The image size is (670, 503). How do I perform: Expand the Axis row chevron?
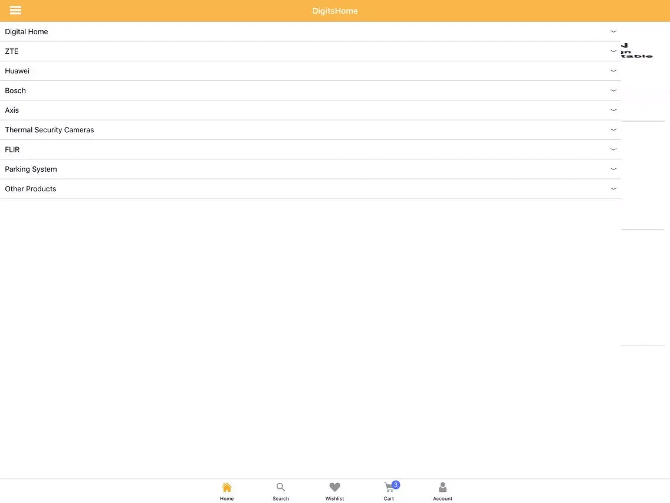[x=613, y=110]
